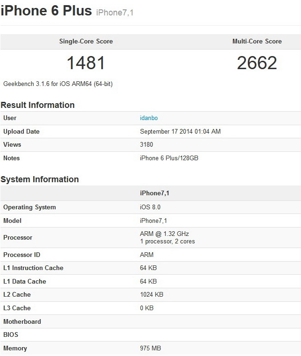This screenshot has height=356, width=301.
Task: Click the L2 Cache label
Action: point(17,294)
